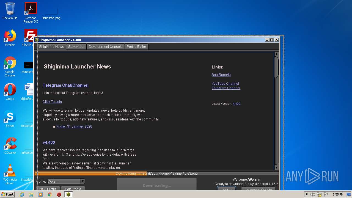
Task: Click the New Profile button
Action: [x=48, y=189]
